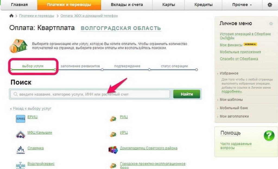Focus the service search input field

(x=90, y=94)
